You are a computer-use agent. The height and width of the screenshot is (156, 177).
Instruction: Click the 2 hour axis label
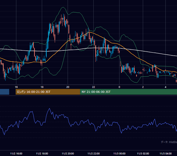pyautogui.click(x=143, y=87)
